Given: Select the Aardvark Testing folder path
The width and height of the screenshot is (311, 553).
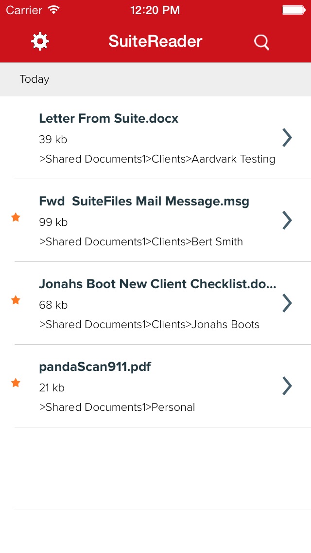Looking at the screenshot, I should (157, 159).
